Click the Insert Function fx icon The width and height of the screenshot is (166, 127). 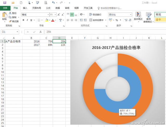(x=40, y=32)
